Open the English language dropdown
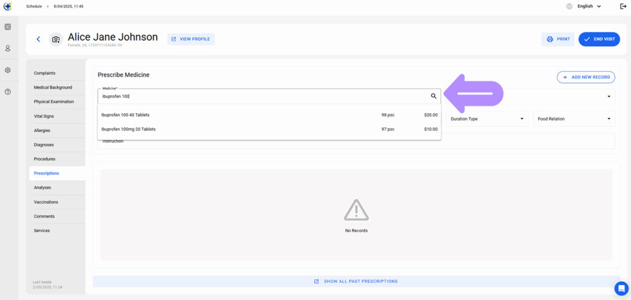Image resolution: width=631 pixels, height=300 pixels. coord(589,6)
